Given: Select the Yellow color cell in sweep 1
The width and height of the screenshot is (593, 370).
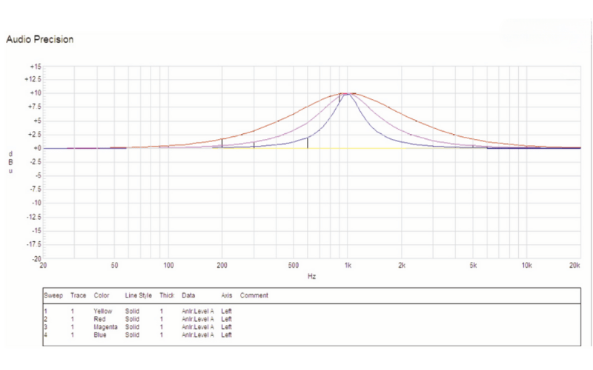Looking at the screenshot, I should pos(103,311).
